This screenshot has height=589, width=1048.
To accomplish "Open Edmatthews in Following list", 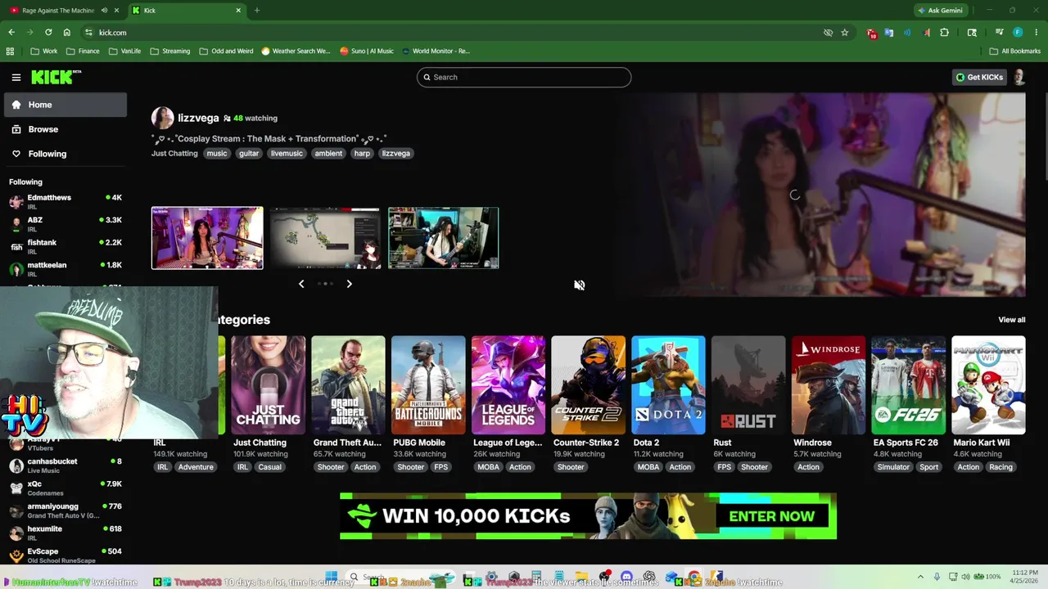I will tap(65, 201).
